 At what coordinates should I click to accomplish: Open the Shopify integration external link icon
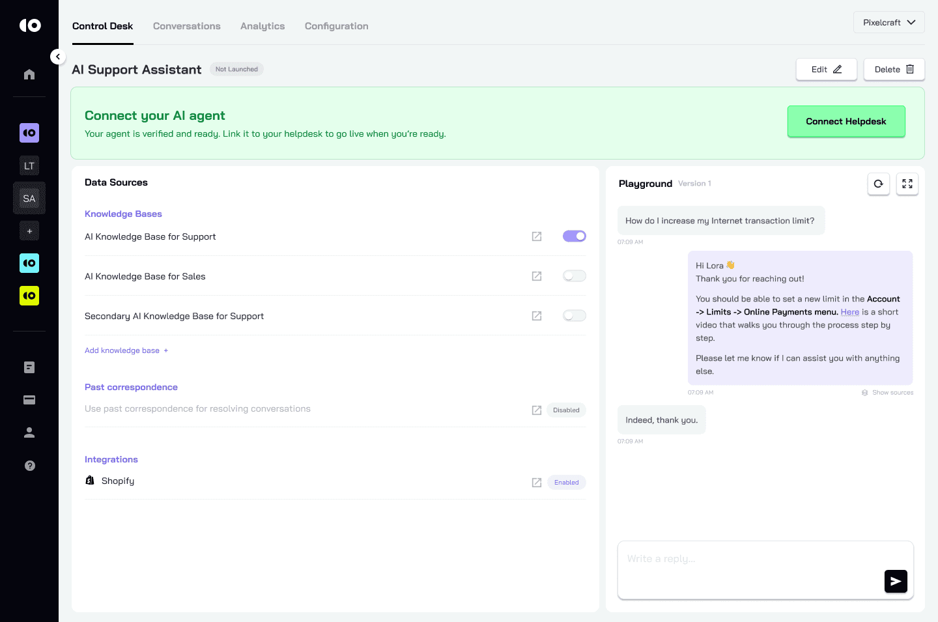[x=537, y=483]
